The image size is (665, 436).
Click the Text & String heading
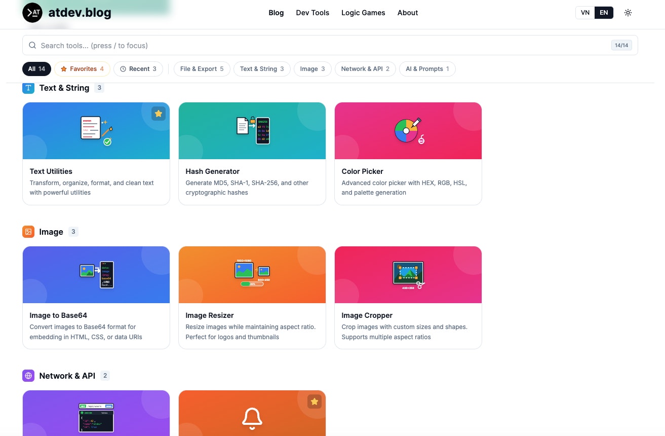coord(64,88)
